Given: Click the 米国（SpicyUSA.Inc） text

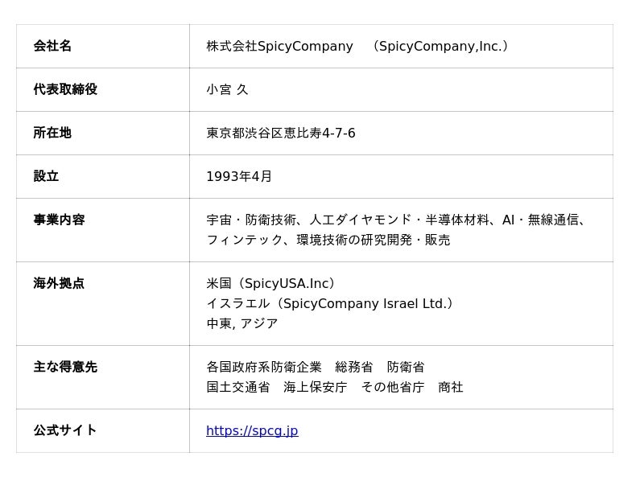Looking at the screenshot, I should point(270,284).
